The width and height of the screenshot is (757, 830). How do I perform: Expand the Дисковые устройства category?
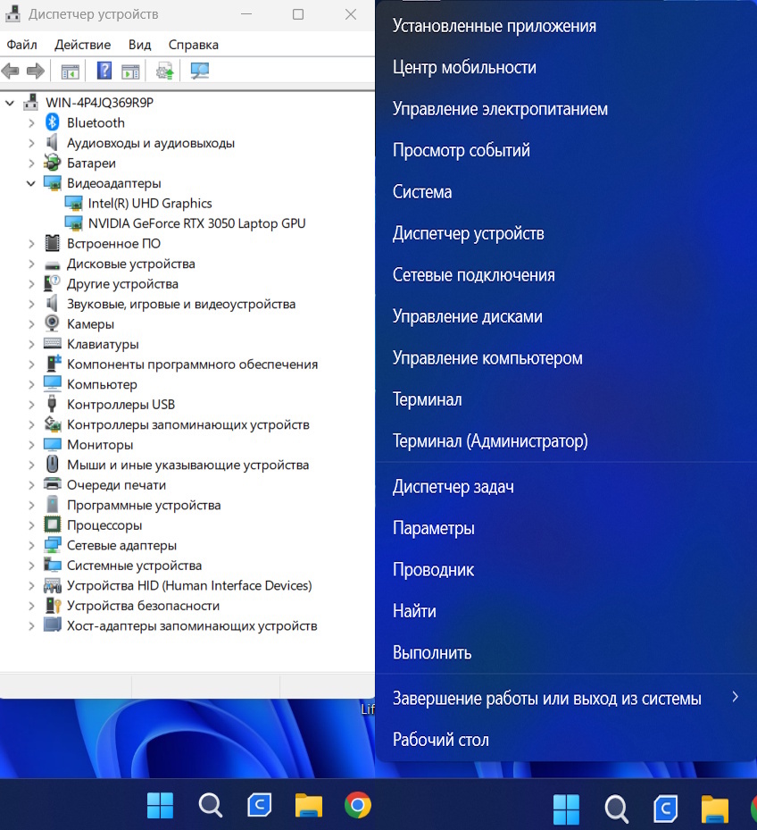30,264
